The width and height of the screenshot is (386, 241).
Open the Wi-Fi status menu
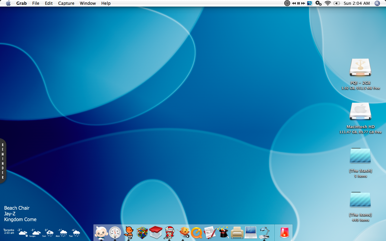click(x=328, y=3)
